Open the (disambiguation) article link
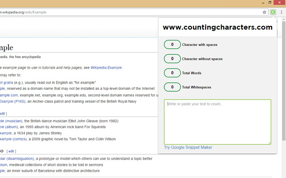 (17, 158)
